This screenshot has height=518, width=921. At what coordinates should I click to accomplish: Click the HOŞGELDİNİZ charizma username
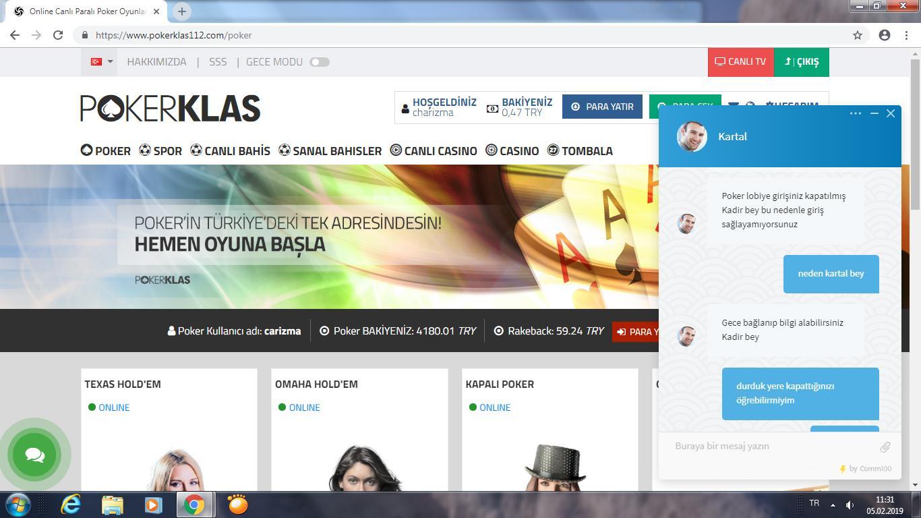tap(439, 107)
